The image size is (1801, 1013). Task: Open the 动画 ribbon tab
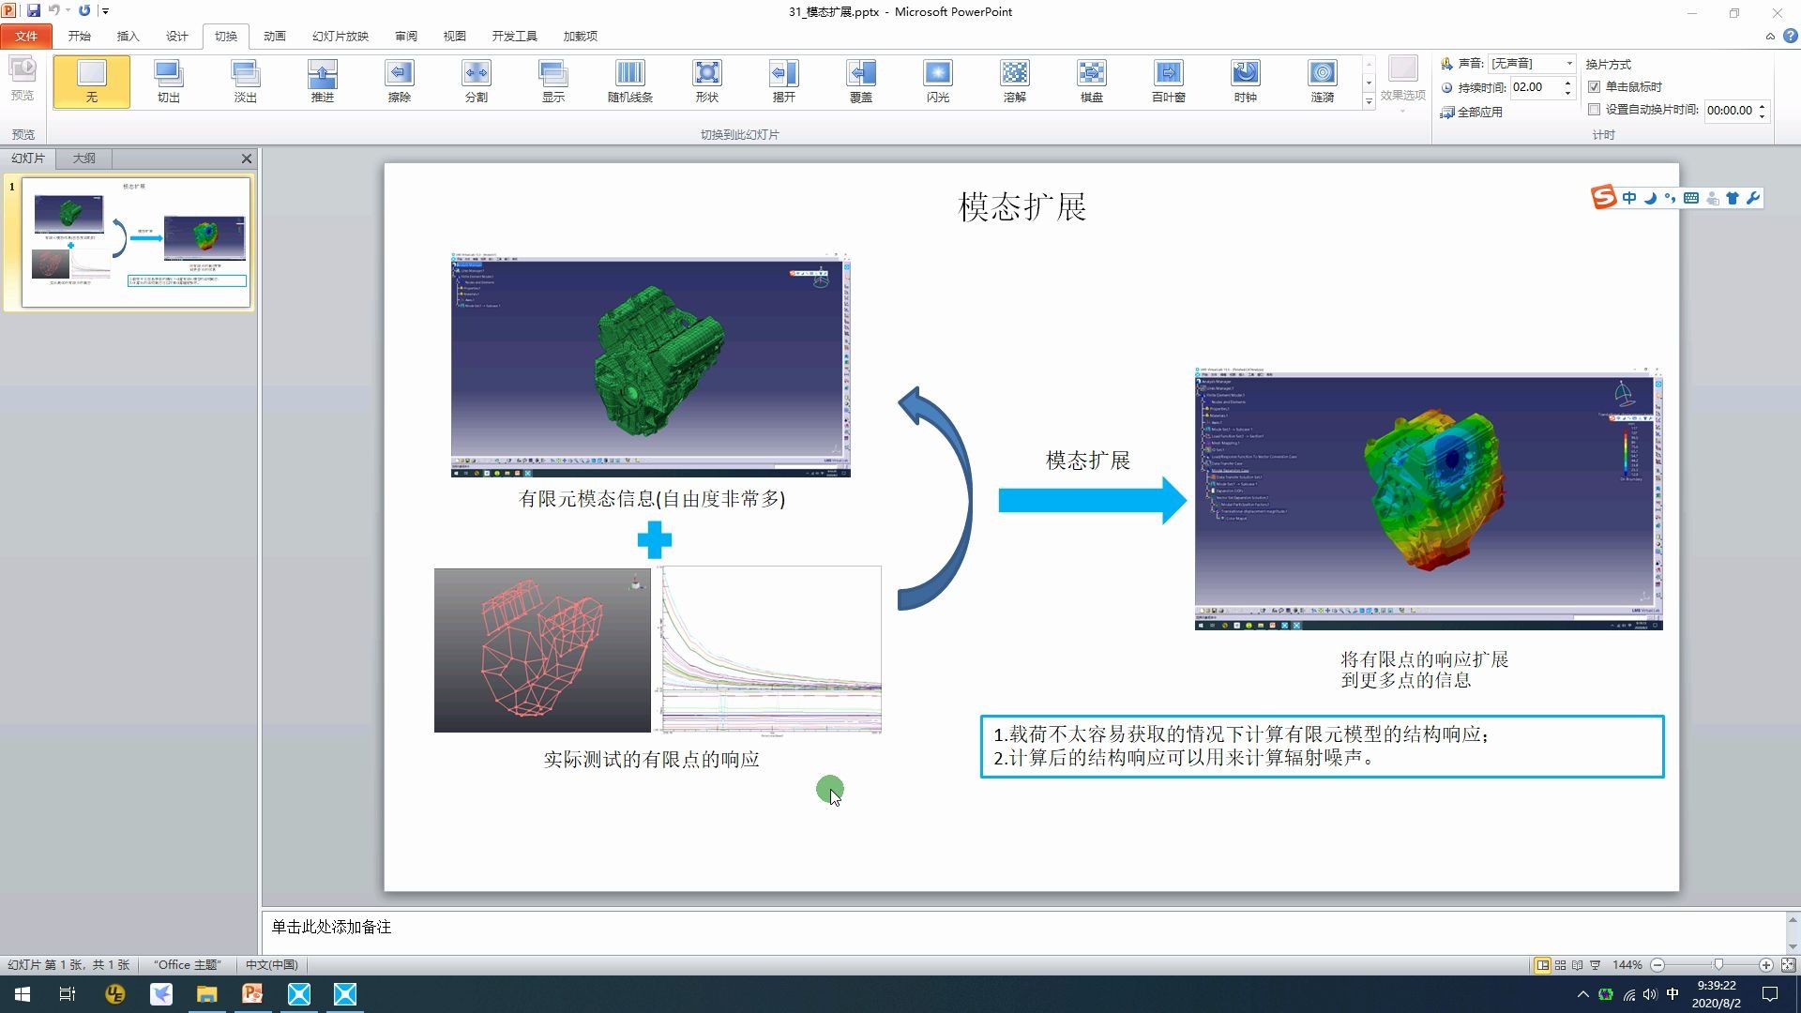tap(274, 36)
